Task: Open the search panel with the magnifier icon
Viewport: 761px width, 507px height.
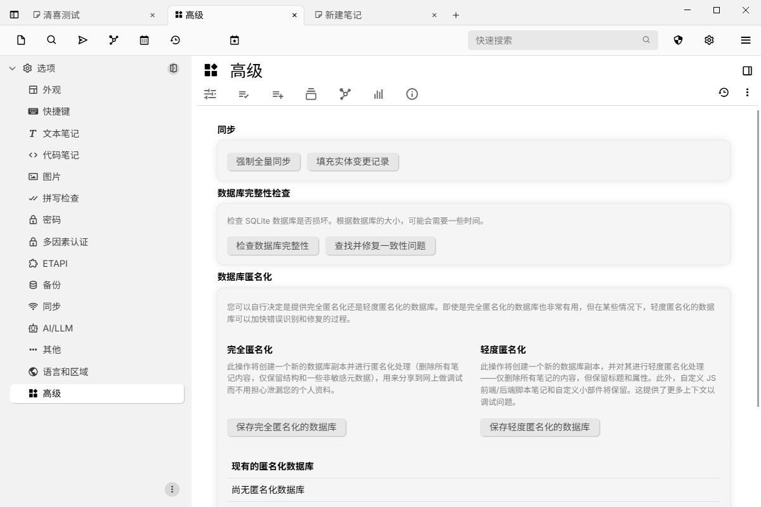Action: tap(51, 40)
